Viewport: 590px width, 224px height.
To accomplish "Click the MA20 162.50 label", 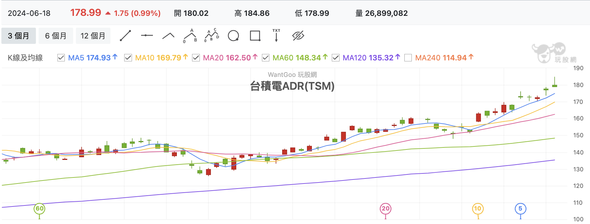I will [230, 58].
